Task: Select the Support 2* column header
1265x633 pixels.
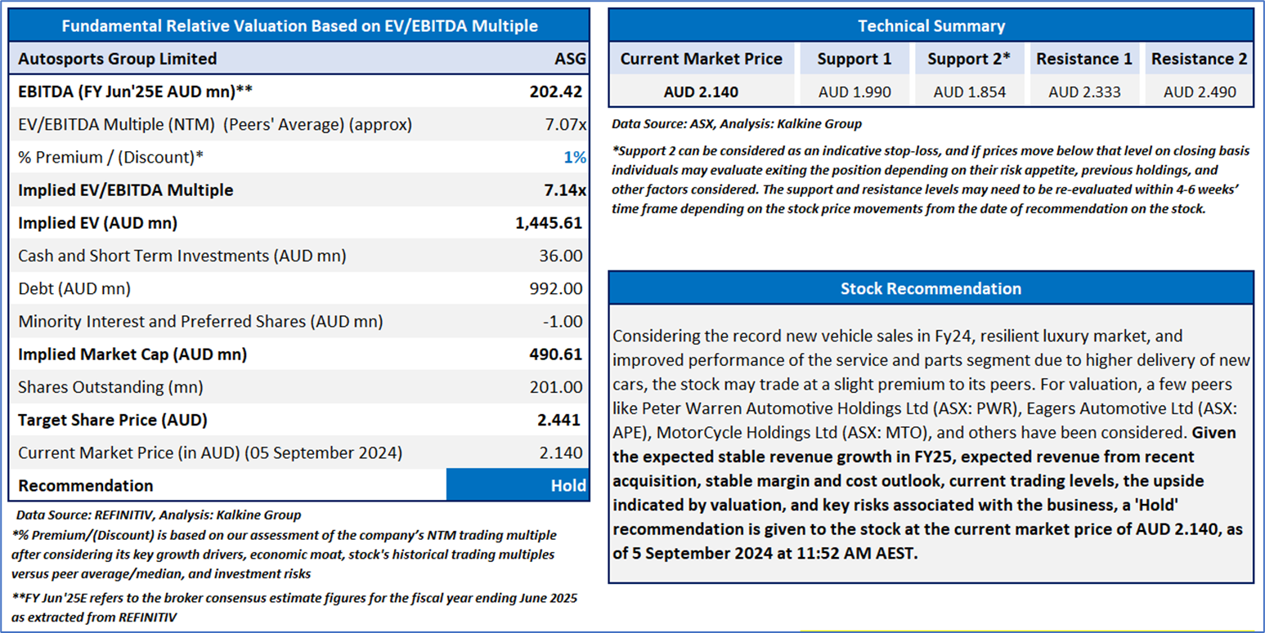Action: [x=969, y=59]
